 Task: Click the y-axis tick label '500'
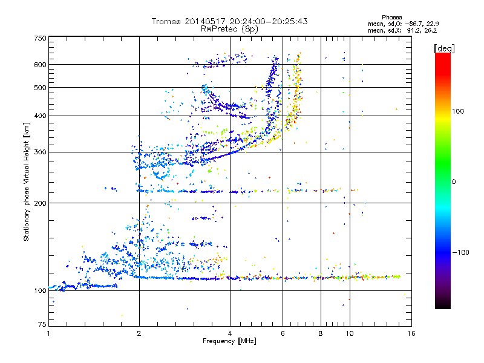(40, 88)
